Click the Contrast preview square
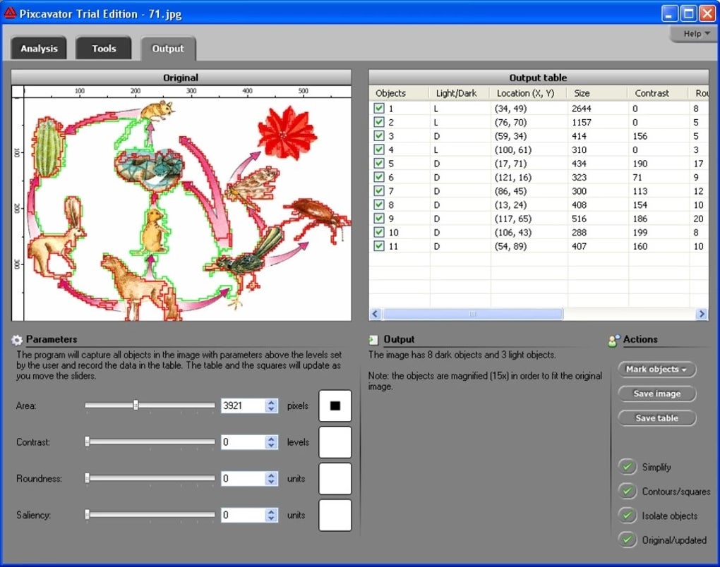 [335, 442]
